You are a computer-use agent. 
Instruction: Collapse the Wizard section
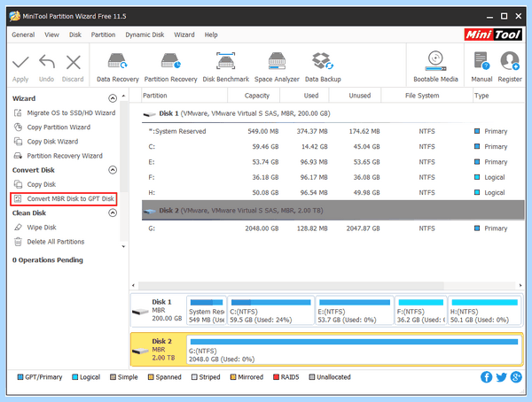click(113, 98)
